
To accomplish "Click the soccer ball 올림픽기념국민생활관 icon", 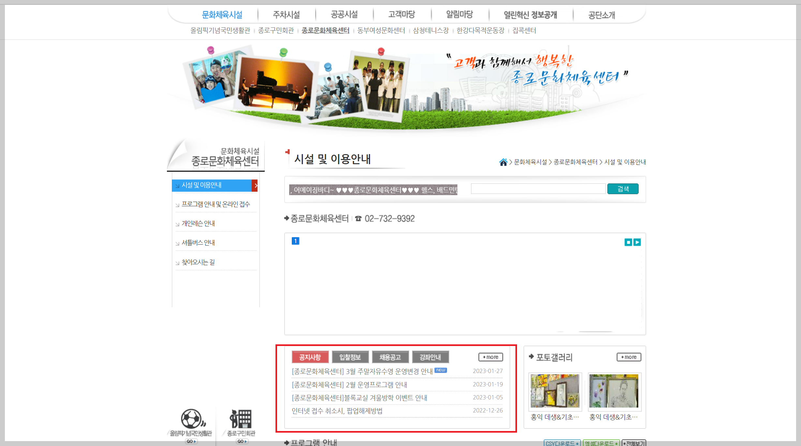I will pyautogui.click(x=192, y=419).
